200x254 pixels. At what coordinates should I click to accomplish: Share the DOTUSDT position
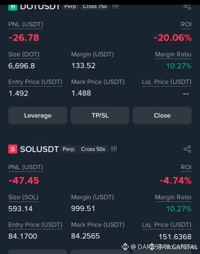[x=187, y=7]
